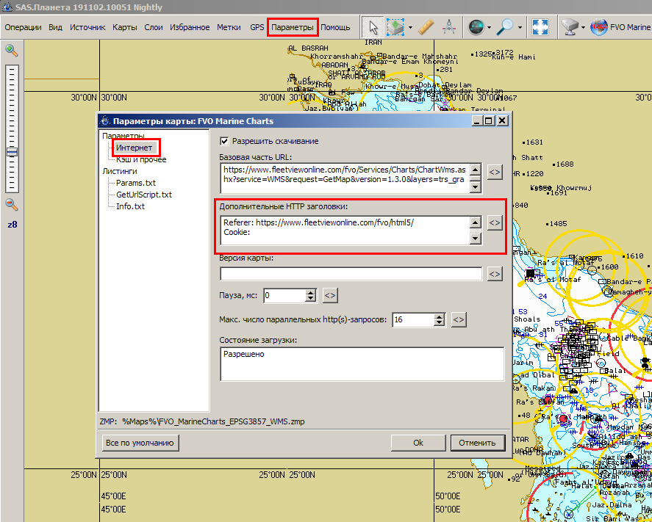The height and width of the screenshot is (522, 652).
Task: Click the selection download tool icon
Action: [x=396, y=28]
